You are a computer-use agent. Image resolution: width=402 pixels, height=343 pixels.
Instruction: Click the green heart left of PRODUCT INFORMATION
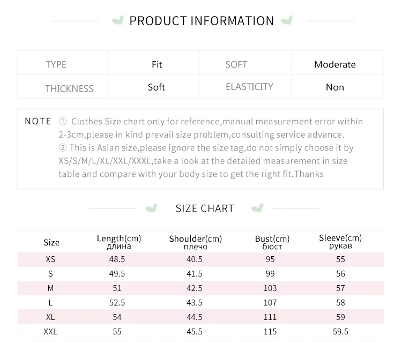point(116,21)
